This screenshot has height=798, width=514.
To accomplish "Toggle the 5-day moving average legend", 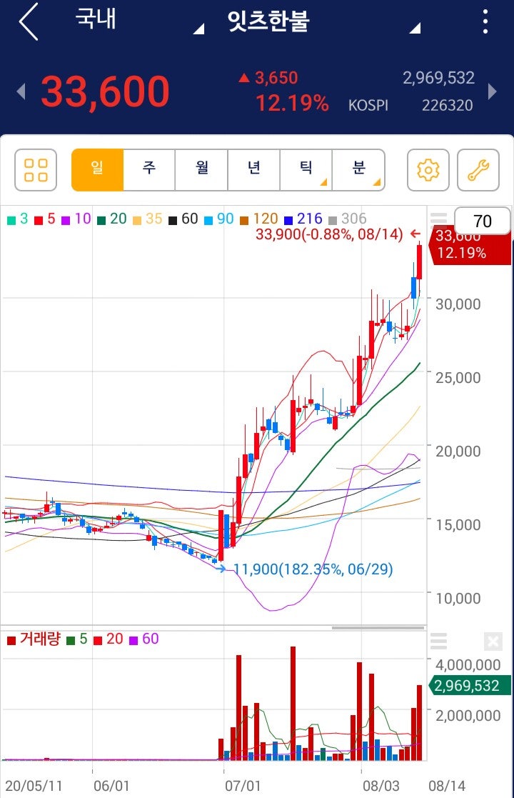I will (x=45, y=219).
